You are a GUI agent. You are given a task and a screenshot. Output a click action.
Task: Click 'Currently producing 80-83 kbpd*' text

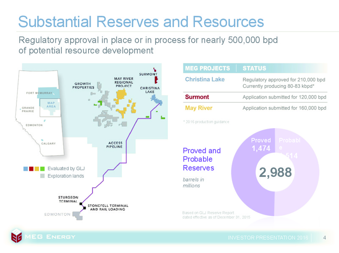point(278,86)
